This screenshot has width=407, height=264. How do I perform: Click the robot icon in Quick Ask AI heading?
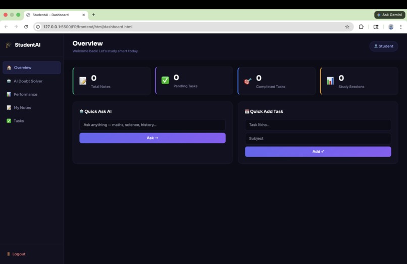pyautogui.click(x=81, y=111)
